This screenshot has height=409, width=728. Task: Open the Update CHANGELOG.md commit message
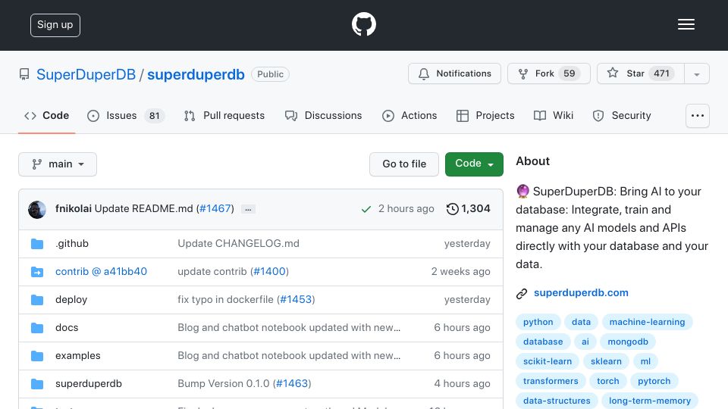(x=239, y=243)
